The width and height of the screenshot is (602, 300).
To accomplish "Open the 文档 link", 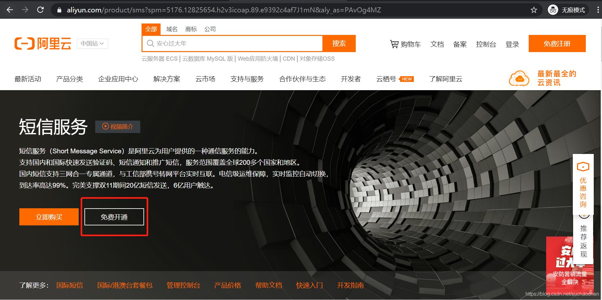I will coord(437,44).
